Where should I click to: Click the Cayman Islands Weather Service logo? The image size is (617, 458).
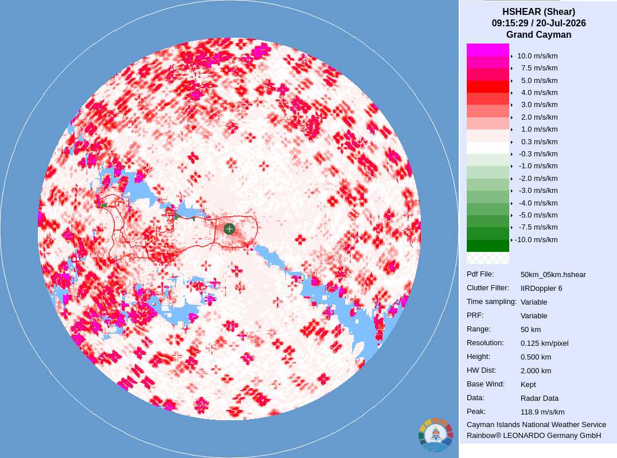436,435
